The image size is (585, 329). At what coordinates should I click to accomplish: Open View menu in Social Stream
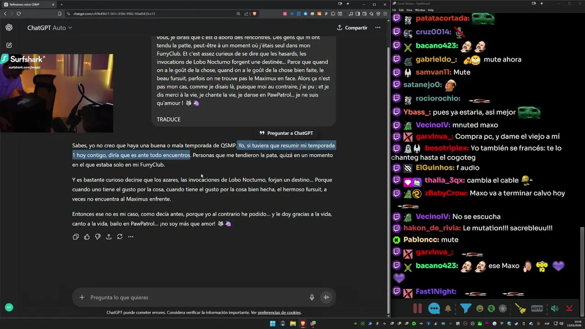tap(409, 10)
